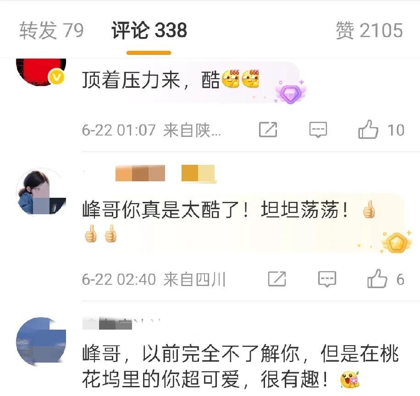The width and height of the screenshot is (420, 396).
Task: Open the red avatar user's profile
Action: tap(41, 71)
